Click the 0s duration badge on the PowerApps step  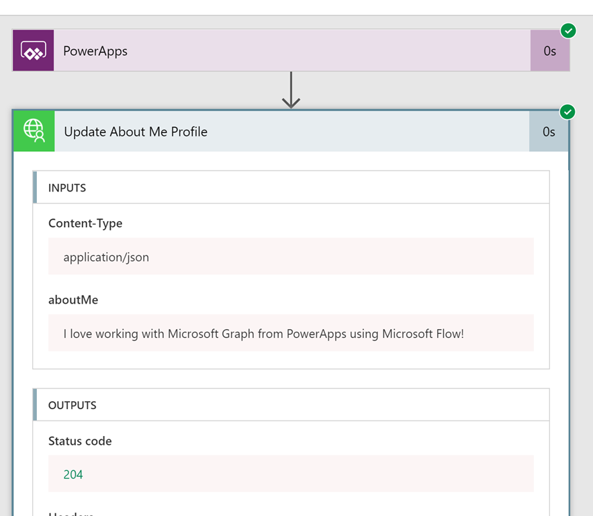pyautogui.click(x=550, y=50)
